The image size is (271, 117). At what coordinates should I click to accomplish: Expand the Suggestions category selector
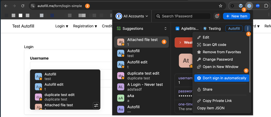(141, 29)
